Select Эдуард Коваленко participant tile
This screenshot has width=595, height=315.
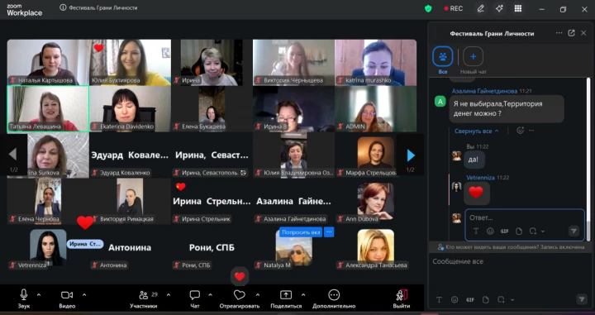pyautogui.click(x=131, y=155)
